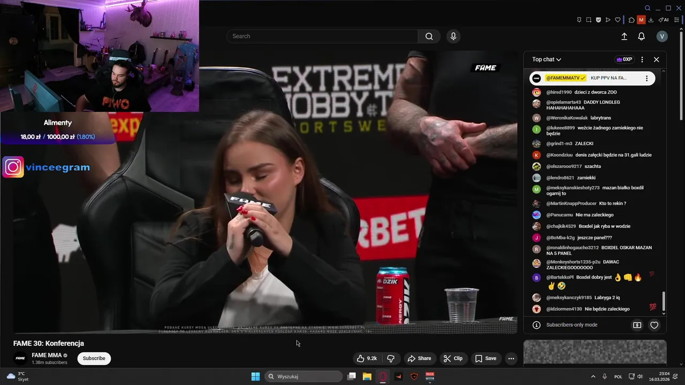Open Super Chat dollar icon
Screen dimensions: 685x385
click(637, 325)
